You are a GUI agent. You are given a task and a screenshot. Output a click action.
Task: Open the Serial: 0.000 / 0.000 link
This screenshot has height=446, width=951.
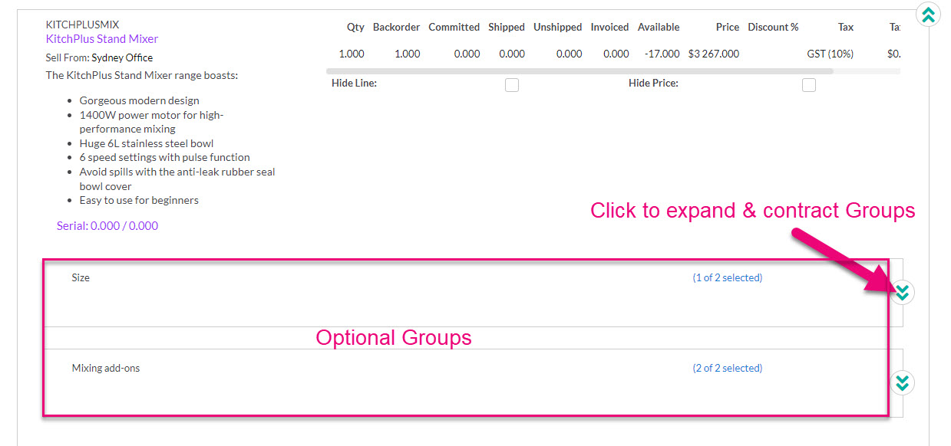click(107, 226)
